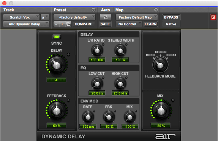Select next preset with plus button
Image resolution: width=218 pixels, height=141 pixels.
point(62,24)
